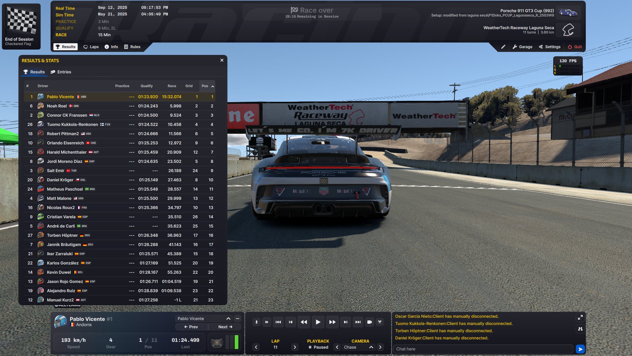Open the scissors clip editing tool
632x356 pixels.
[380, 322]
